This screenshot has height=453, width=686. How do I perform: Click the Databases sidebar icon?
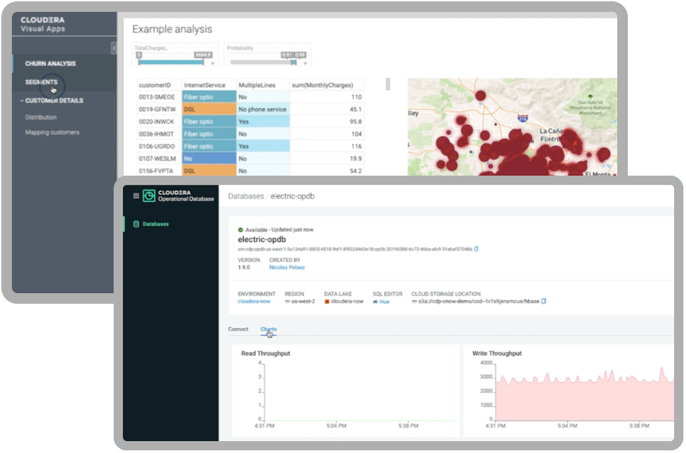click(x=136, y=225)
